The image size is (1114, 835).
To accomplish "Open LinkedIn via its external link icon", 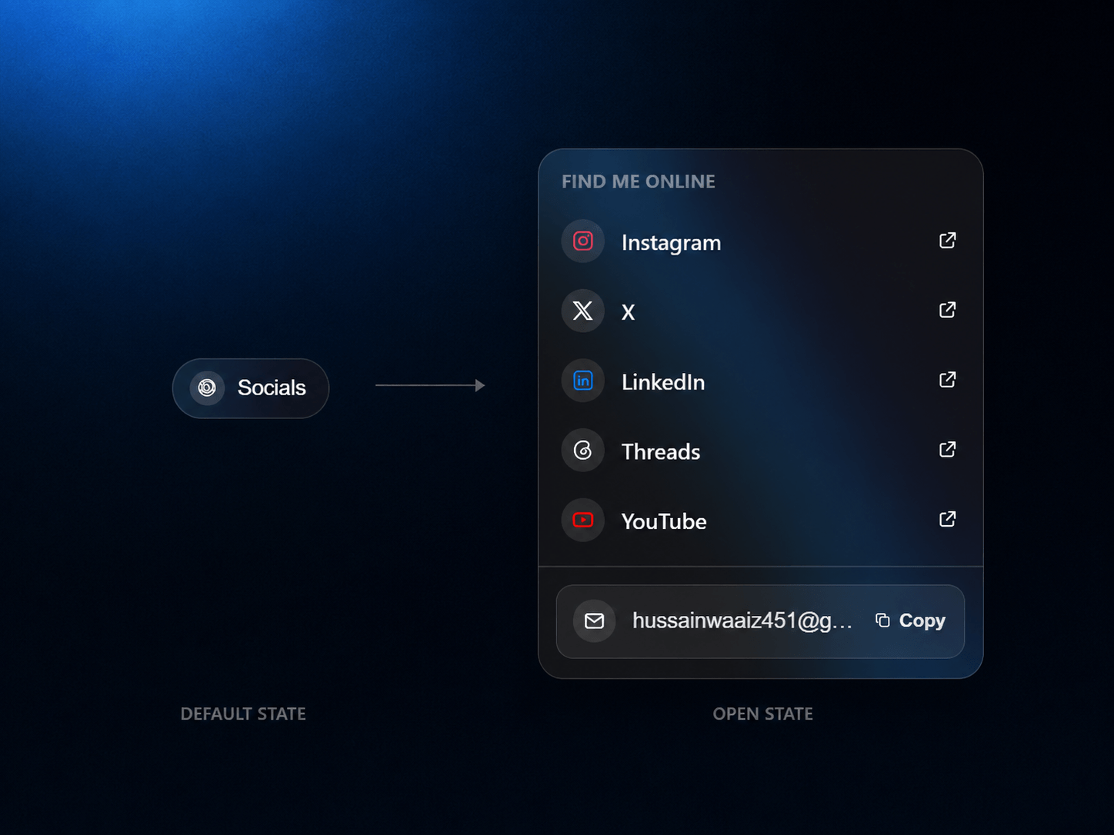I will click(948, 380).
